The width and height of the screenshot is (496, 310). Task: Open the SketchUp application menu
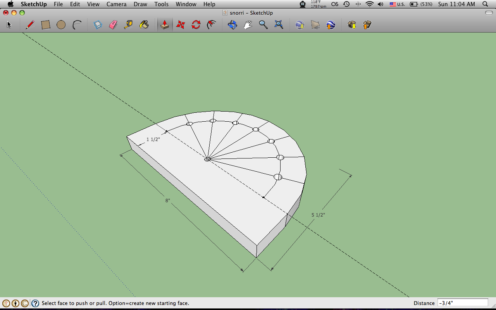click(34, 4)
